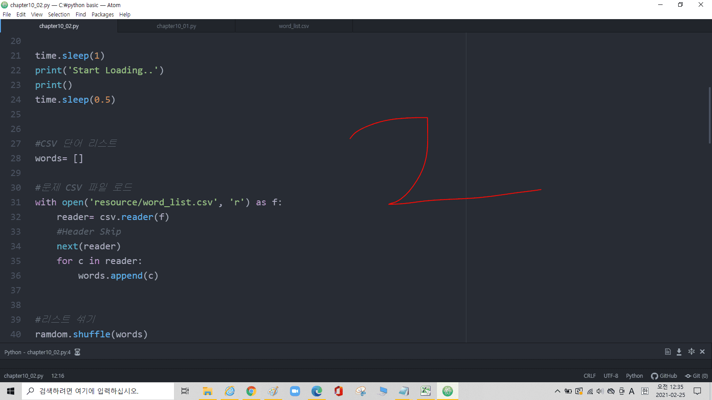Toggle the Korean '한' input indicator

coord(645,391)
